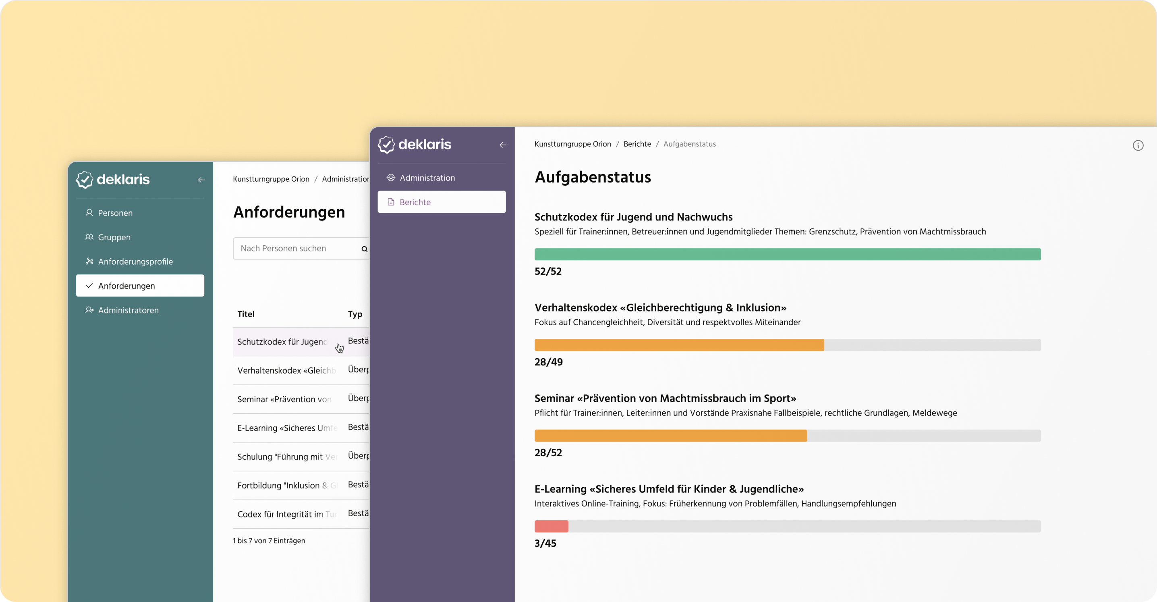Click the Personen icon in the sidebar
1157x602 pixels.
point(89,212)
